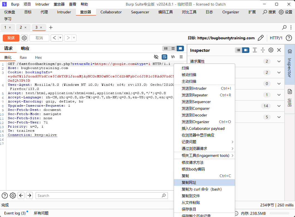Image resolution: width=295 pixels, height=217 pixels.
Task: Open Burp settings in main toolbar
Action: pos(286,12)
